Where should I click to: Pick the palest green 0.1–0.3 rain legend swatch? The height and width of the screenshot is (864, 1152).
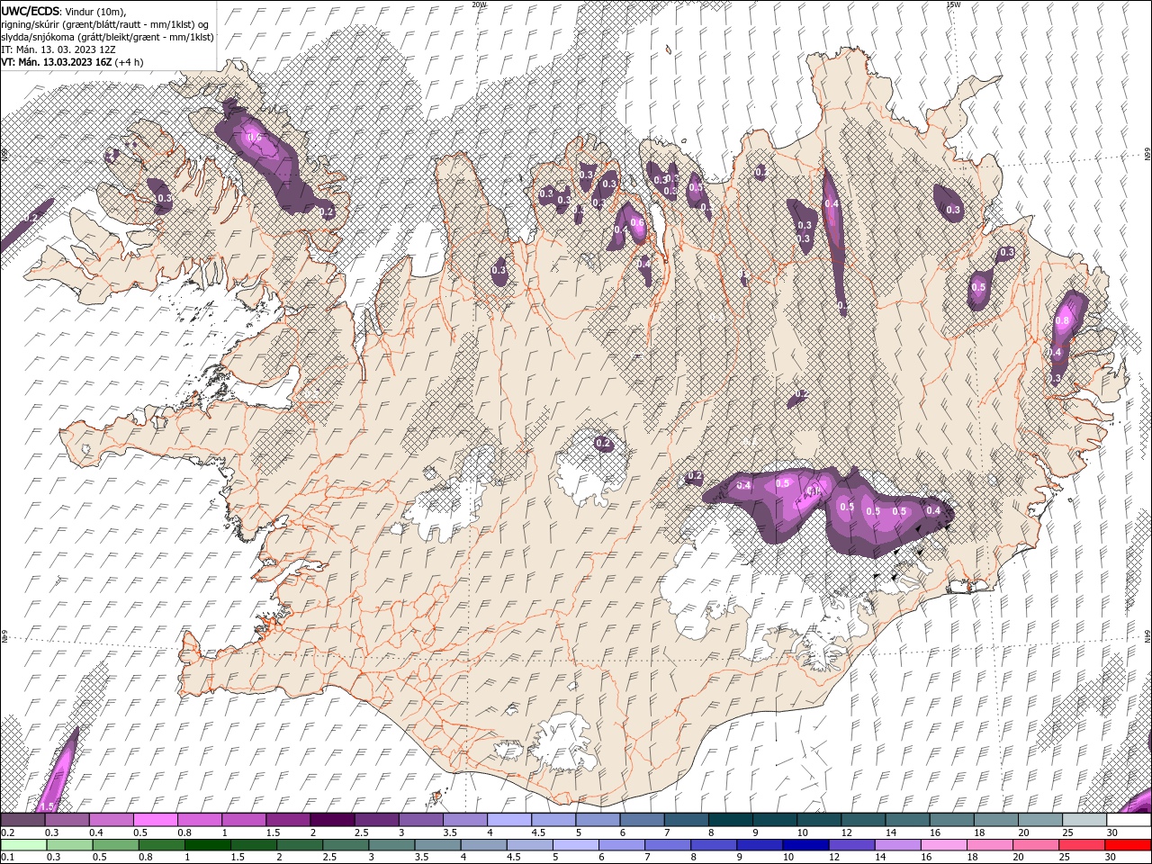pyautogui.click(x=23, y=845)
